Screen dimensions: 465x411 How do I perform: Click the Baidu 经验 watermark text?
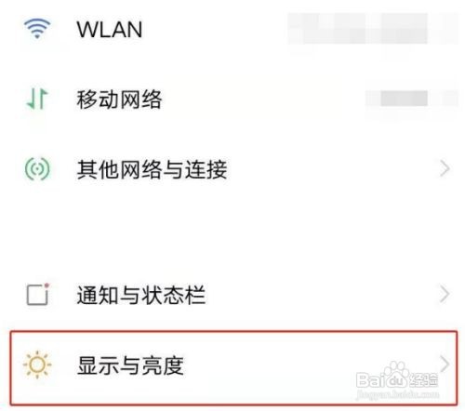pos(423,379)
